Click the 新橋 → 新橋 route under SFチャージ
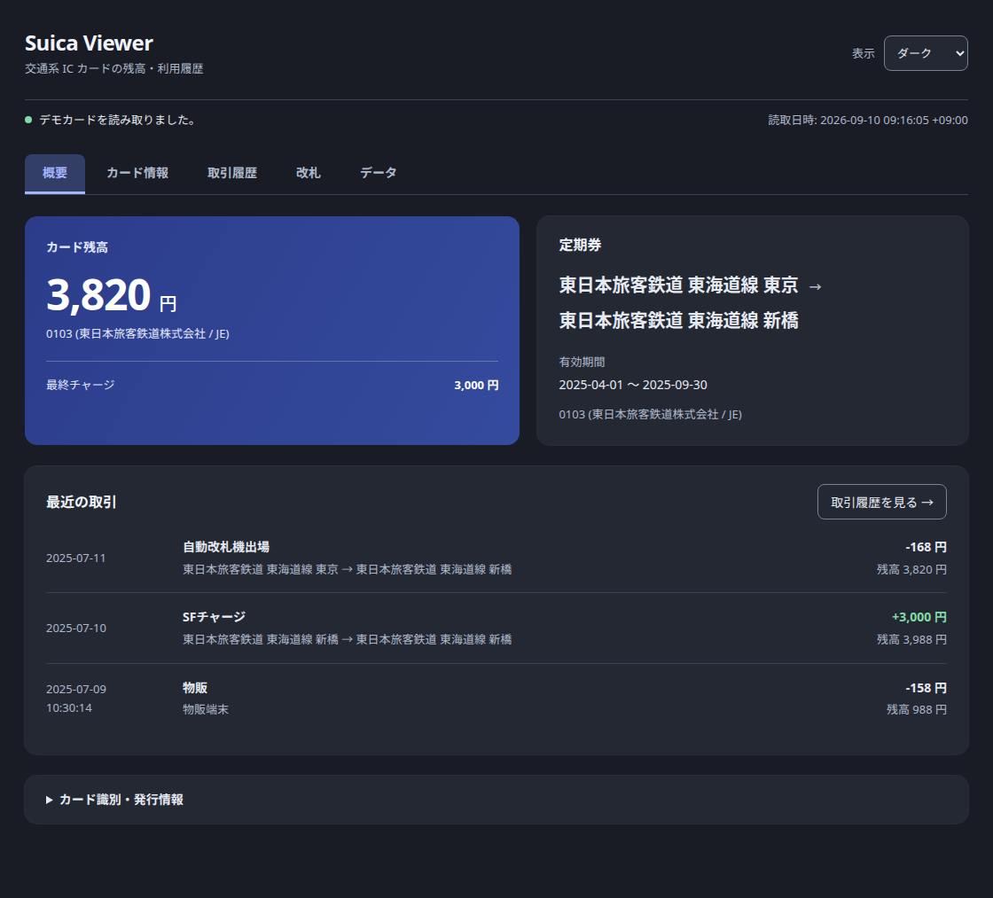 click(347, 640)
